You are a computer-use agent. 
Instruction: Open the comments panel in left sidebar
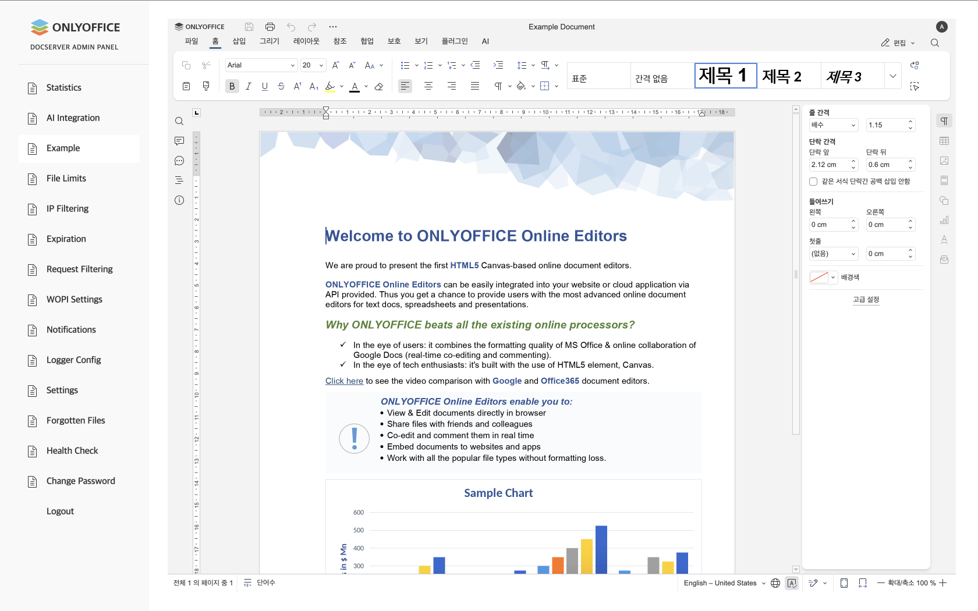179,141
